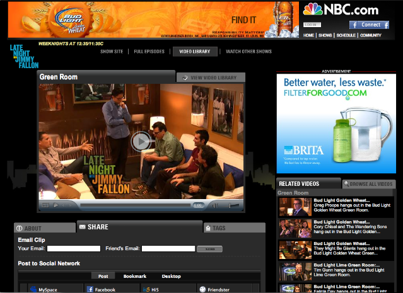The width and height of the screenshot is (403, 293).
Task: Click 'They Might Be Giants hang out' text
Action: [x=349, y=251]
